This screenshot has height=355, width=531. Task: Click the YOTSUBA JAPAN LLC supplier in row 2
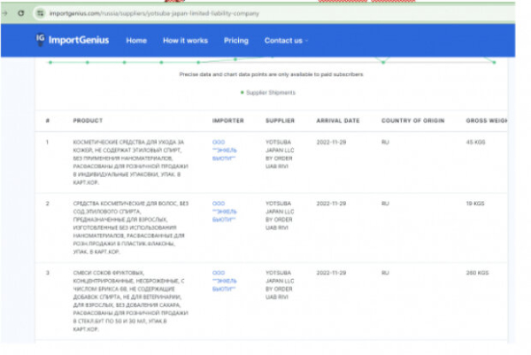(x=280, y=215)
